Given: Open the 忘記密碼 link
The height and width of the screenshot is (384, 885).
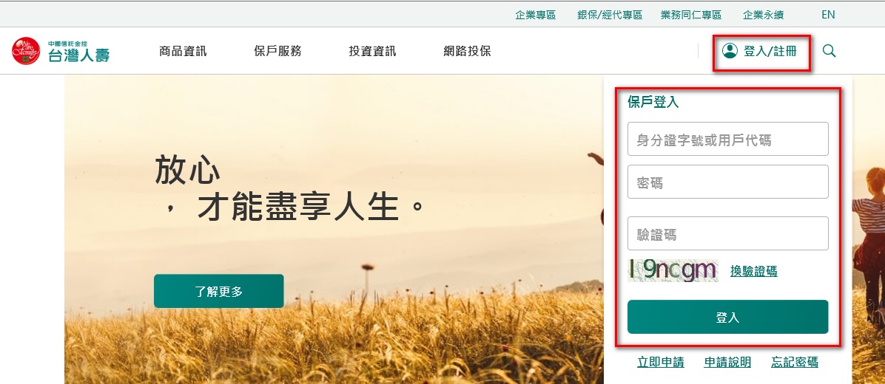Looking at the screenshot, I should [x=795, y=363].
